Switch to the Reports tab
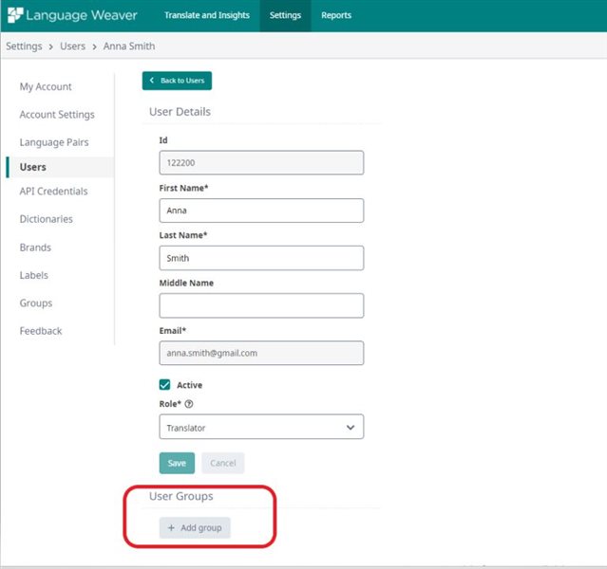The width and height of the screenshot is (607, 569). pos(336,15)
